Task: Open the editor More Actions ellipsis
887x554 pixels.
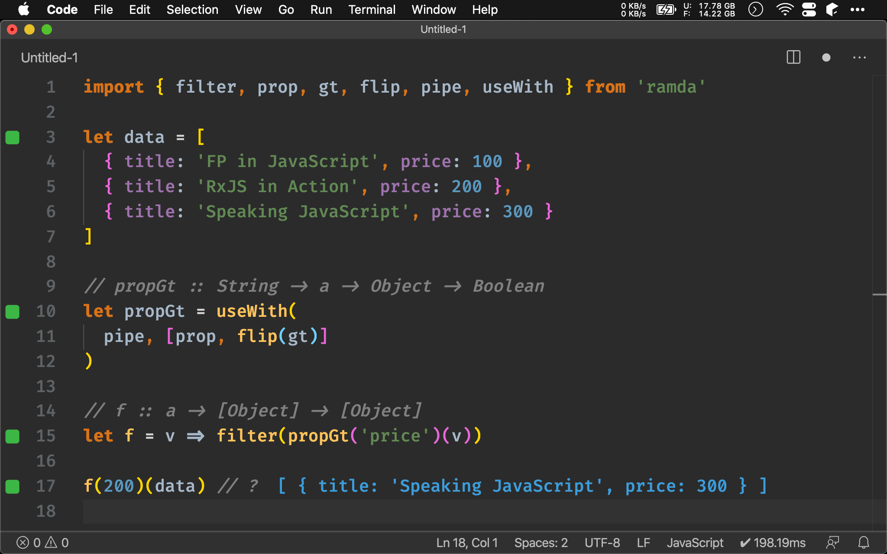Action: tap(859, 57)
